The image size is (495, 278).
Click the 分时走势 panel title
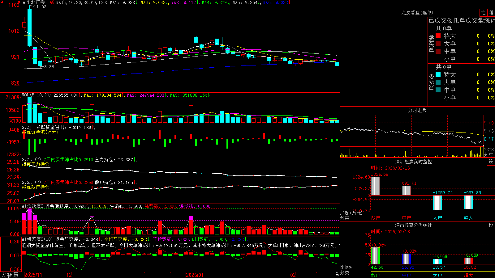pyautogui.click(x=417, y=110)
